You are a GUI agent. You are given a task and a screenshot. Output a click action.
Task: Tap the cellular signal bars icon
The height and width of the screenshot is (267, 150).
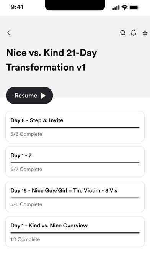(x=116, y=8)
